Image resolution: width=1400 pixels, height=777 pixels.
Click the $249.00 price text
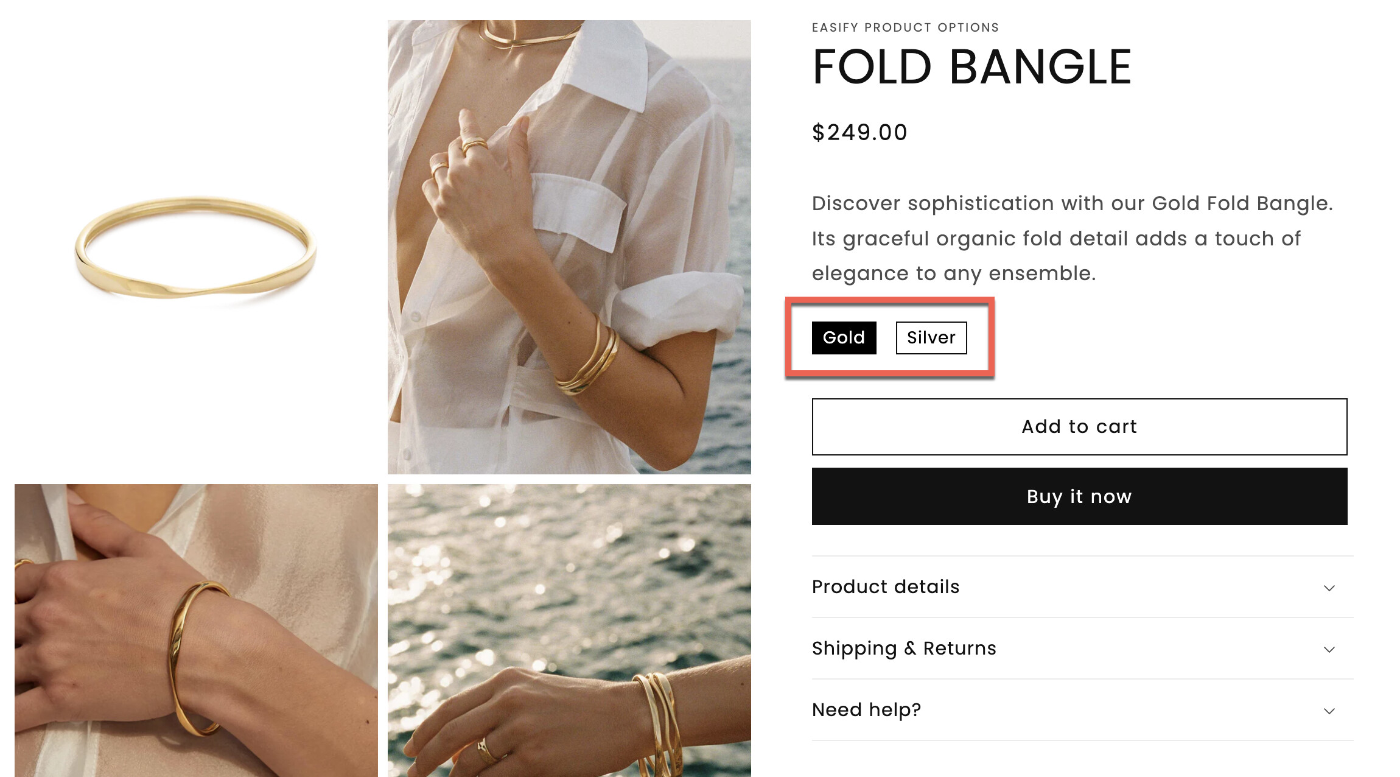[x=859, y=132]
